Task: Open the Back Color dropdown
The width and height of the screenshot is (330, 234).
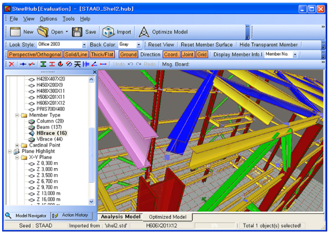Action: (139, 45)
